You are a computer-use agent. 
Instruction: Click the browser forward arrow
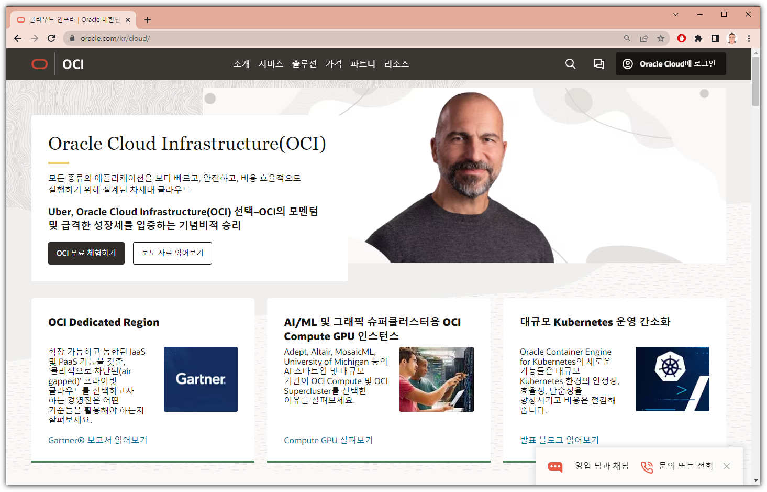click(35, 38)
